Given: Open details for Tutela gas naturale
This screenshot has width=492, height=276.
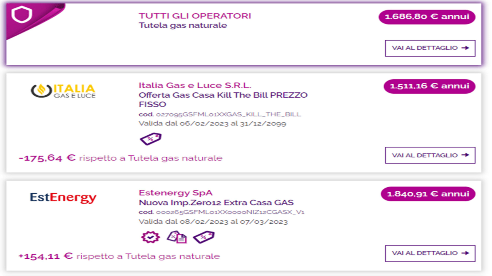Looking at the screenshot, I should point(430,48).
